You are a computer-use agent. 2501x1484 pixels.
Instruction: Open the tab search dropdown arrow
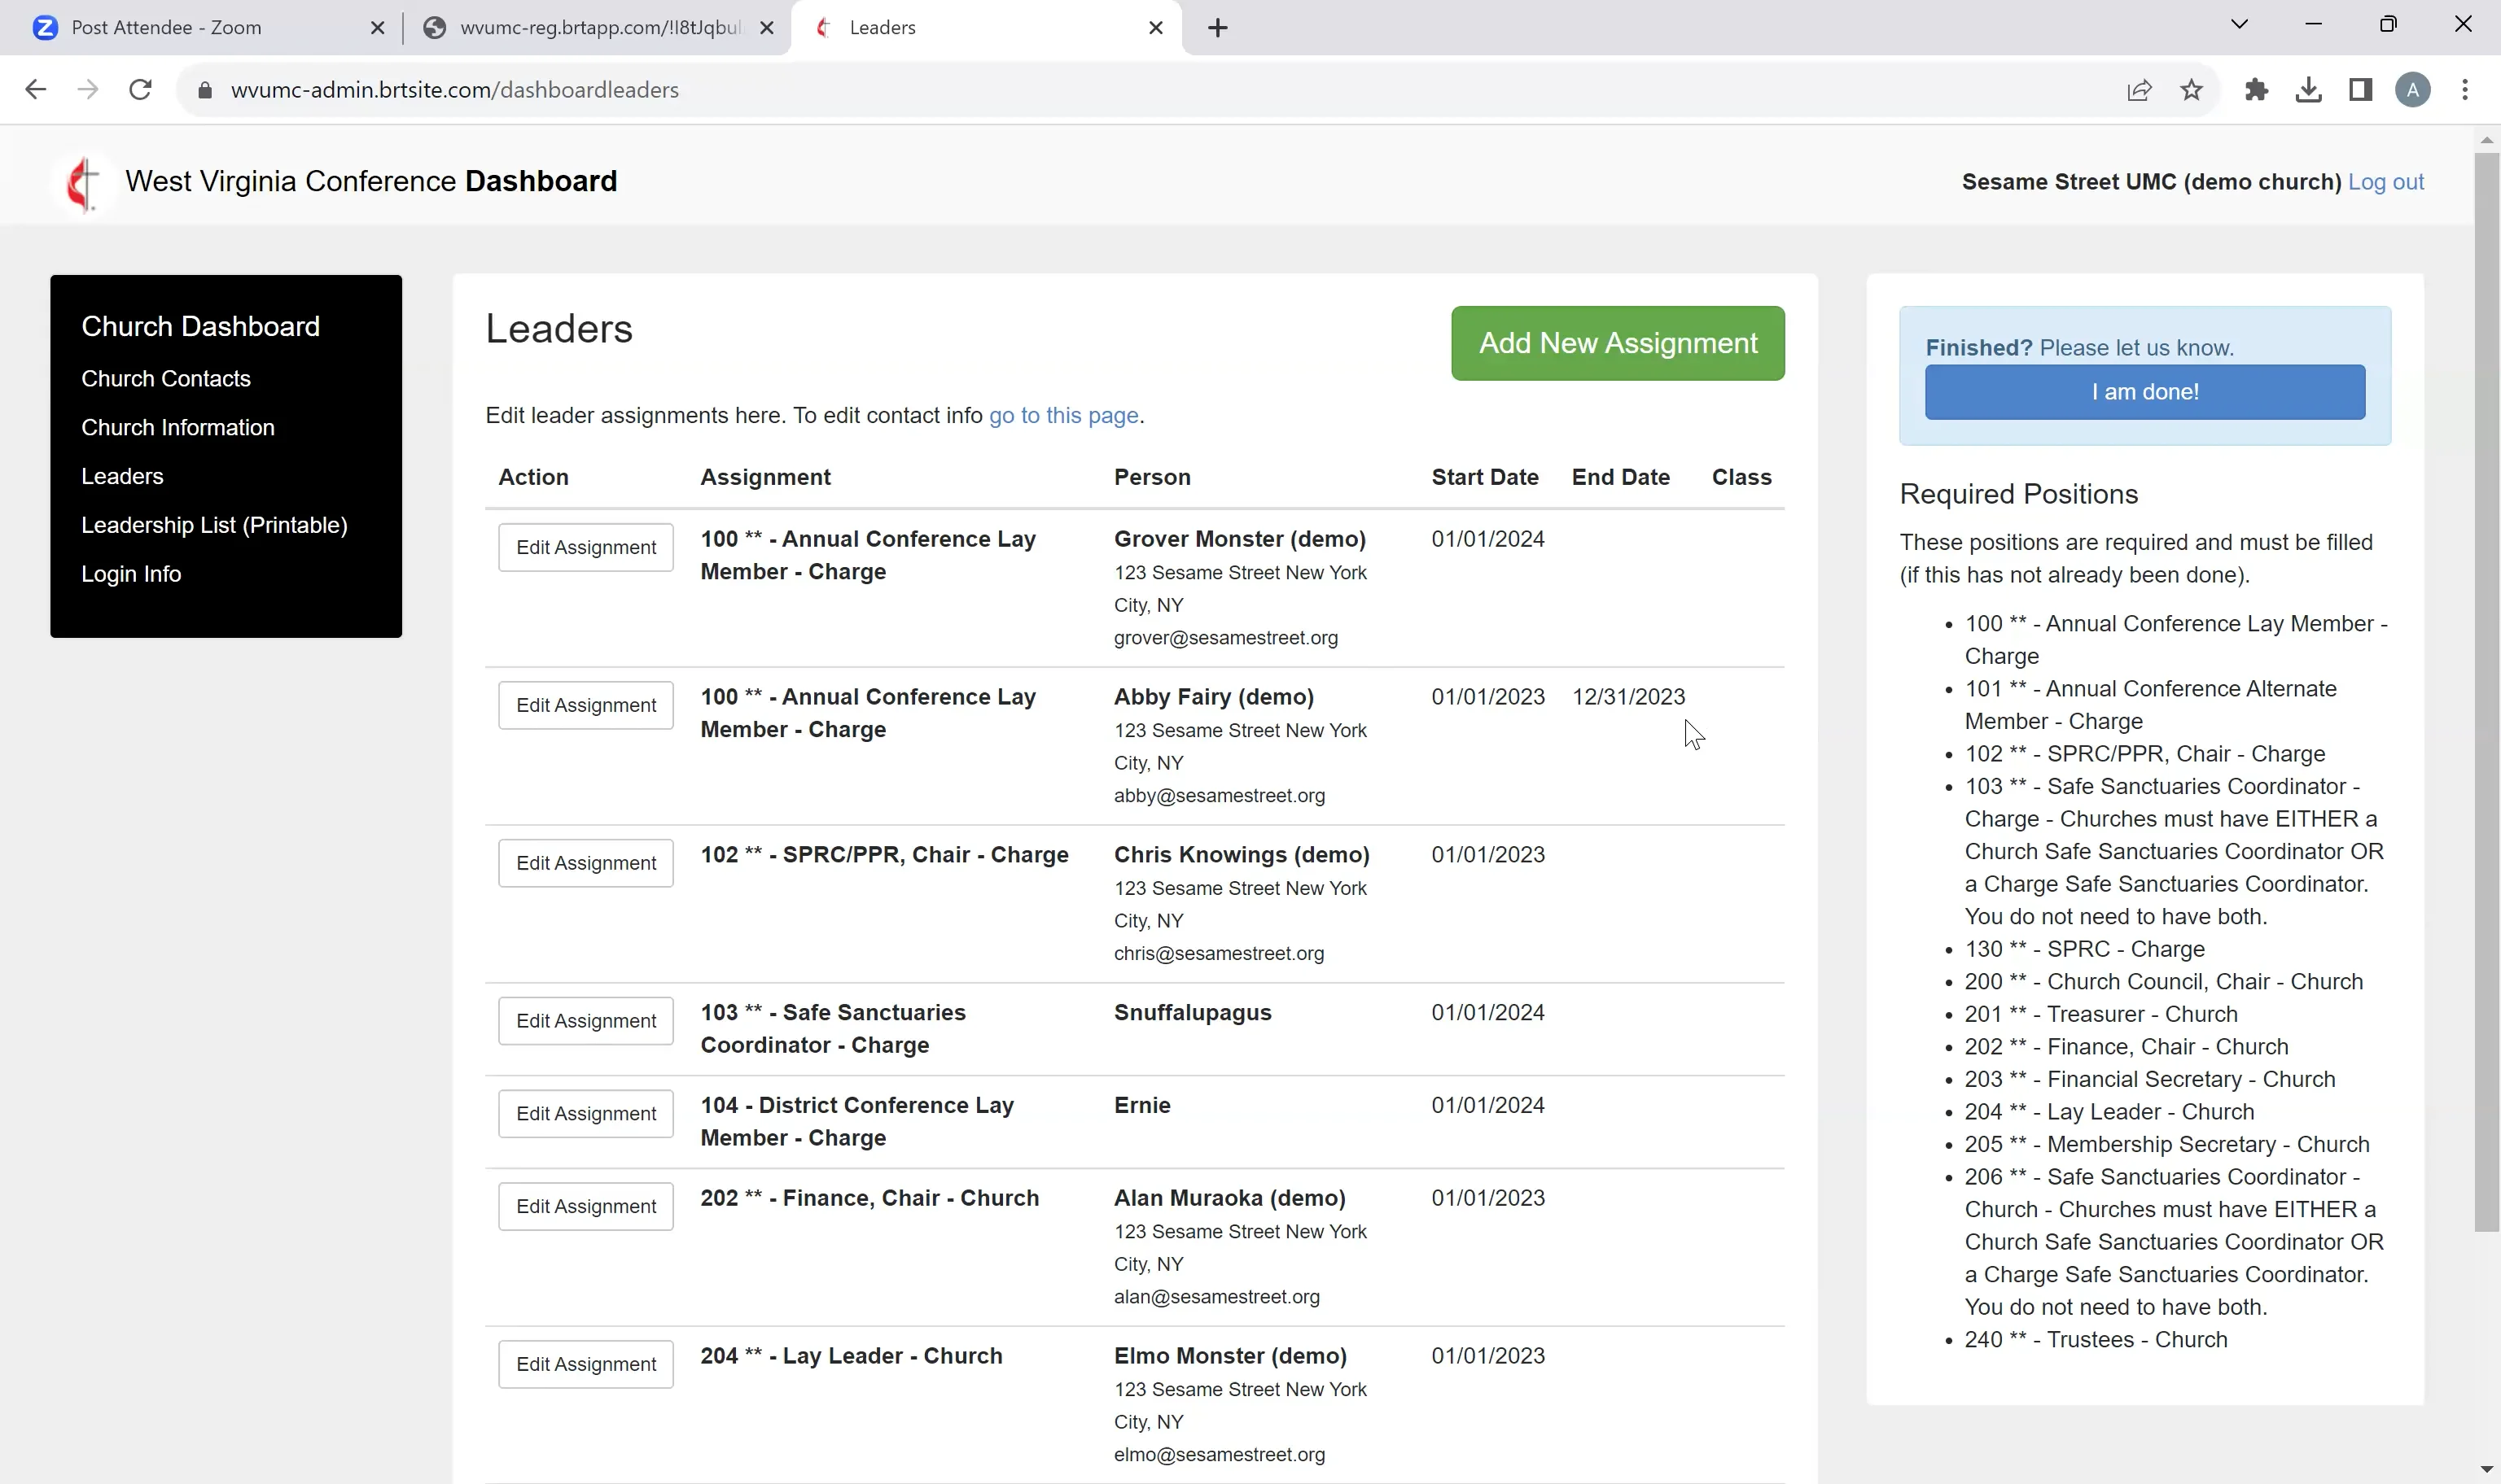pos(2239,25)
